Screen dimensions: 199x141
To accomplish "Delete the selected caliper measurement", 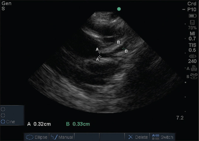I will pos(137,137).
